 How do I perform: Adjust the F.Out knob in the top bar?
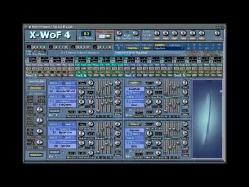tap(136, 33)
